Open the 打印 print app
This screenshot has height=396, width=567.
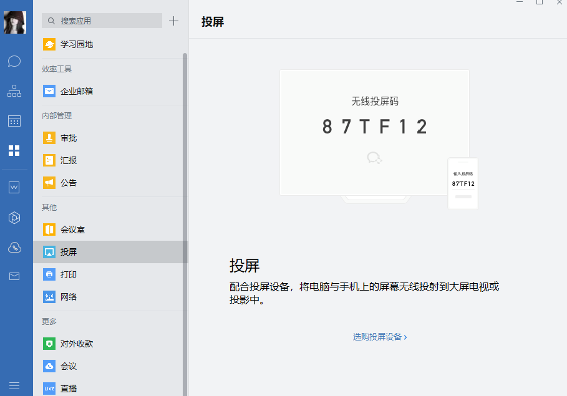(69, 274)
